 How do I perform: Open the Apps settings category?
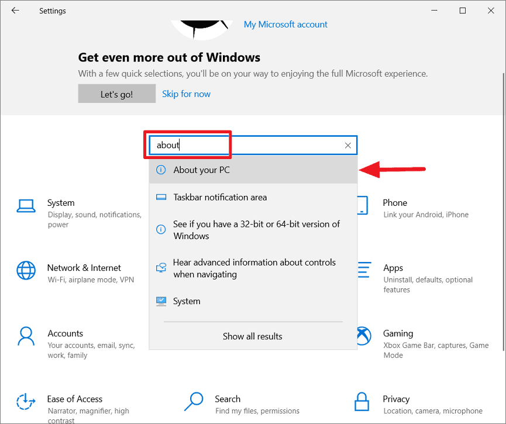pos(416,278)
